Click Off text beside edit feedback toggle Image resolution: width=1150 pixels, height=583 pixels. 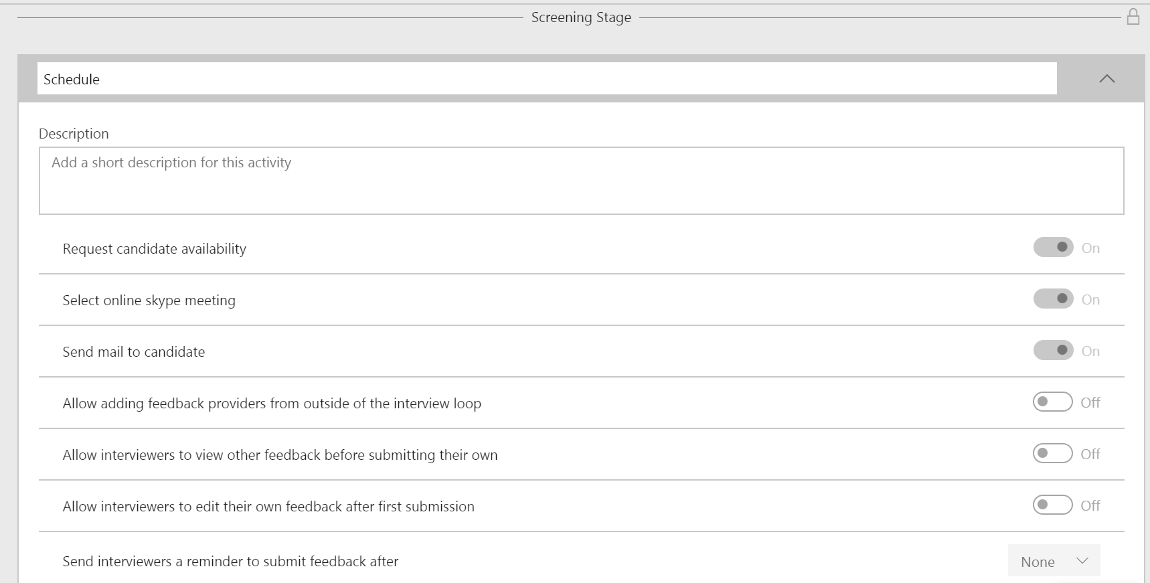click(x=1090, y=506)
